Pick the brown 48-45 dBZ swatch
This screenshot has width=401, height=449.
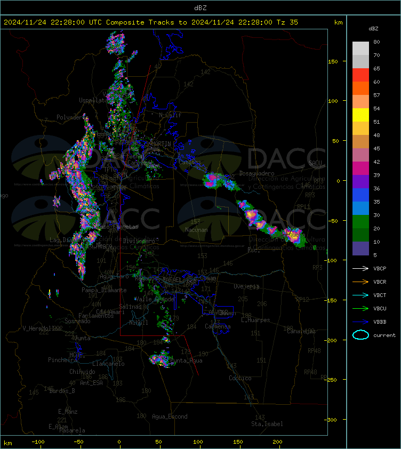(x=360, y=142)
